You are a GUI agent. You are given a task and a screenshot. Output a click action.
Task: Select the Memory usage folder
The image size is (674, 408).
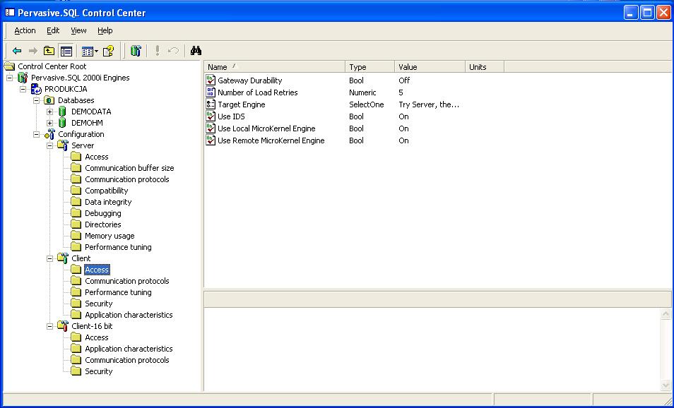click(x=110, y=236)
